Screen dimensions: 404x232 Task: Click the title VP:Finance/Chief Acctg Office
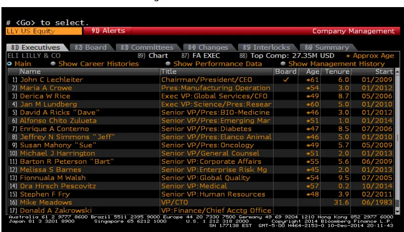coord(216,211)
